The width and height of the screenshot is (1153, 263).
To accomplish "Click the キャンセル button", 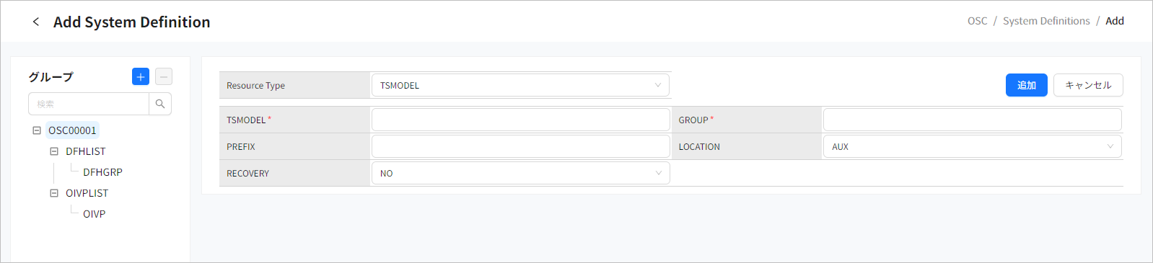I will (x=1088, y=85).
